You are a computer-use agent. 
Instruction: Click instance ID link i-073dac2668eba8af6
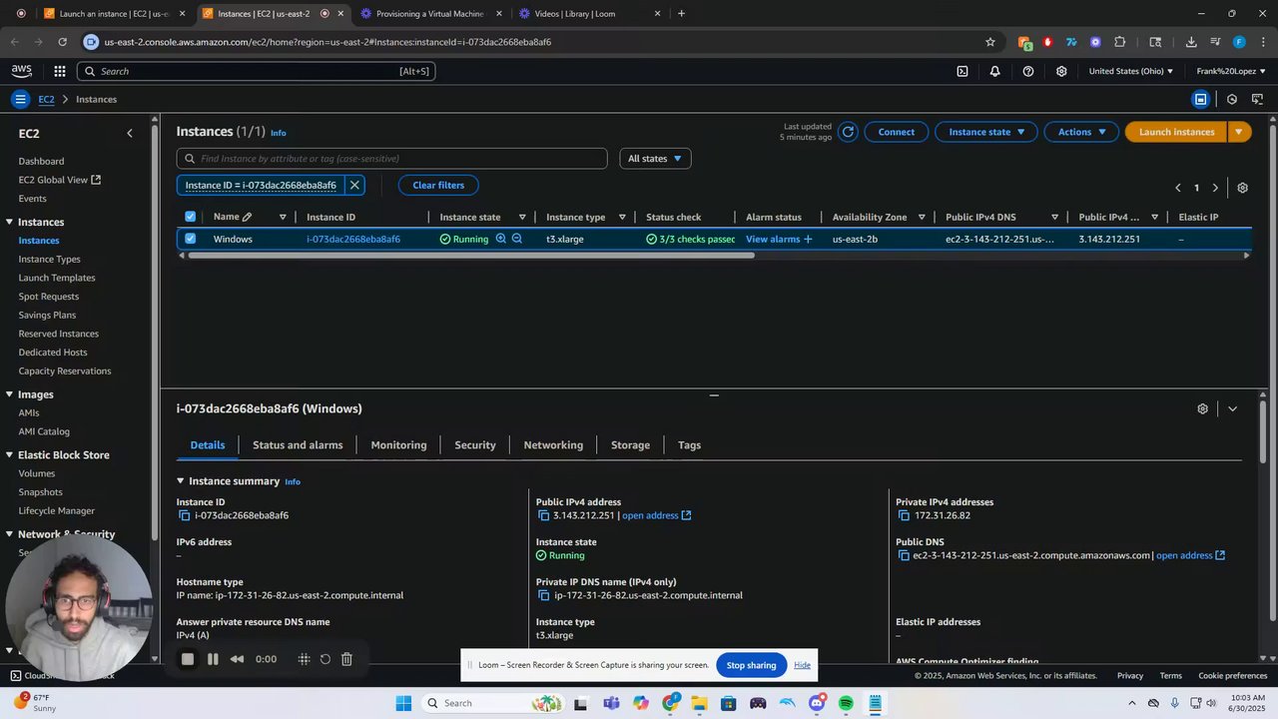(x=353, y=239)
